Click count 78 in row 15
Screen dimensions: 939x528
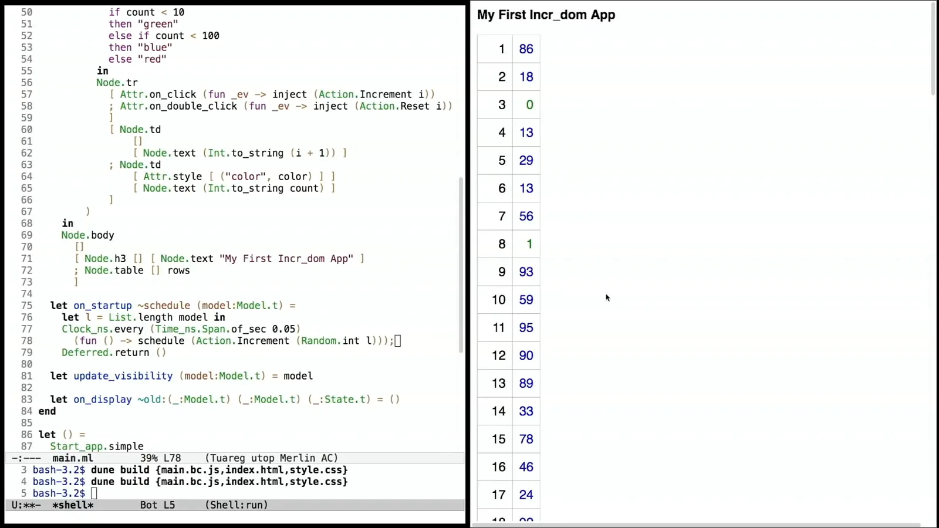(526, 439)
